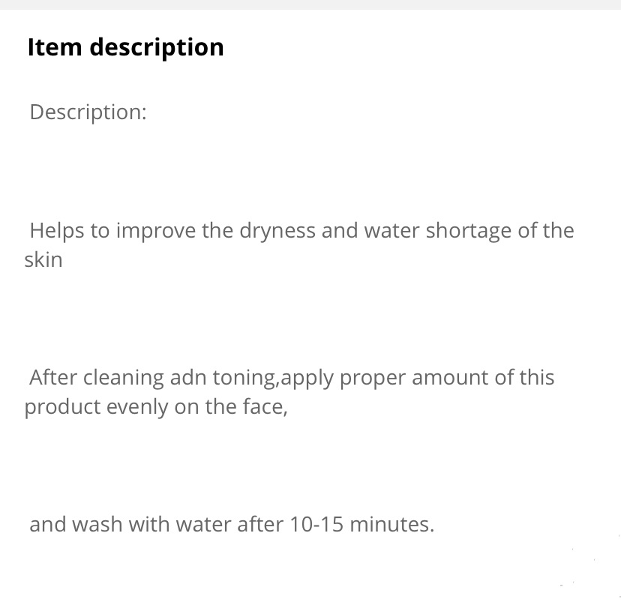Click the gray bar at the top
621x611 pixels.
[x=310, y=4]
